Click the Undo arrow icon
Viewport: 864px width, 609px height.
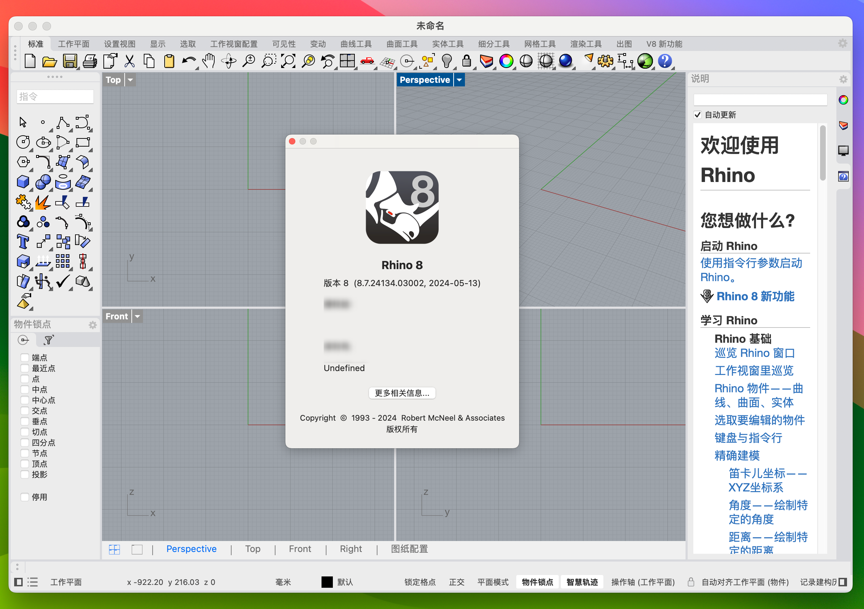(188, 61)
